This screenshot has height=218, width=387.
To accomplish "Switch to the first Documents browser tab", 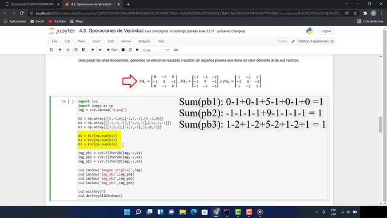I will coord(32,4).
